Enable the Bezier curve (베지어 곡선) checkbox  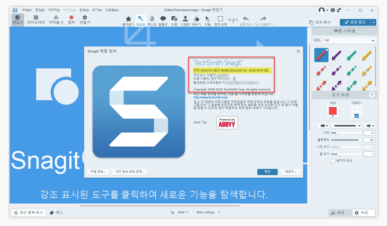point(333,161)
